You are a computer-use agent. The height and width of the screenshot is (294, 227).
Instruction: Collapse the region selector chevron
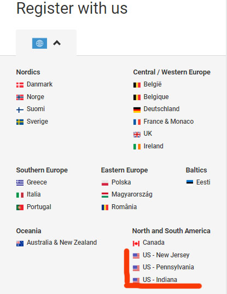pyautogui.click(x=57, y=43)
